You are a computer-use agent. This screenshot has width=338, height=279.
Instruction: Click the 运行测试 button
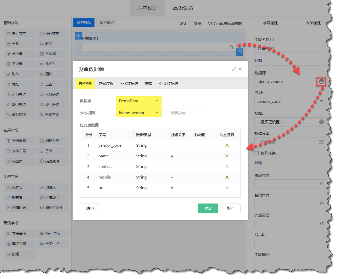click(x=107, y=23)
